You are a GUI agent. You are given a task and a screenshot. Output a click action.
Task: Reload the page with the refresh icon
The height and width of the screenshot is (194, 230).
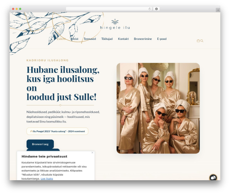click(149, 9)
